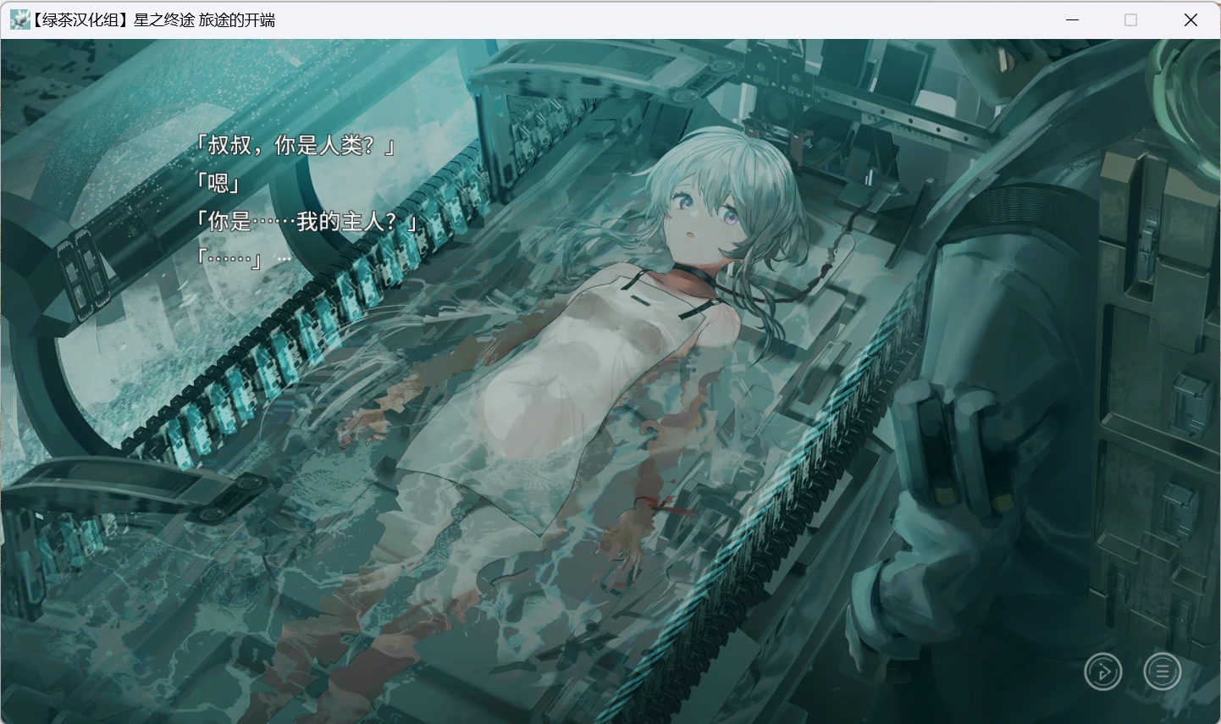Screen dimensions: 1221x724
Task: Click the flower thumbnail icon beside the window title
Action: (18, 19)
